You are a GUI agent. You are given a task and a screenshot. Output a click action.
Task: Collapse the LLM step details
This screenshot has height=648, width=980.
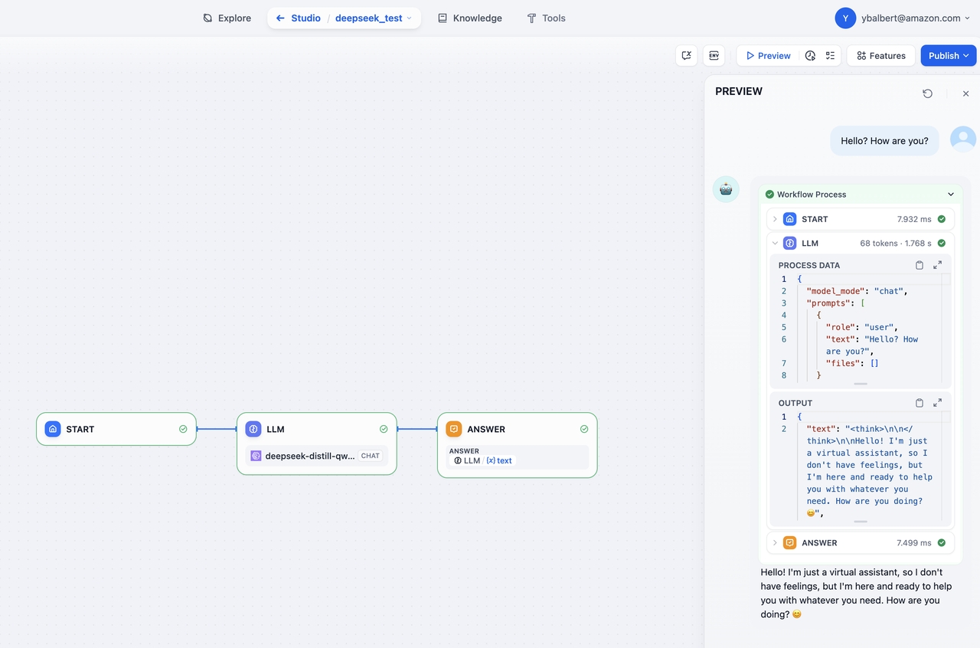click(x=775, y=244)
